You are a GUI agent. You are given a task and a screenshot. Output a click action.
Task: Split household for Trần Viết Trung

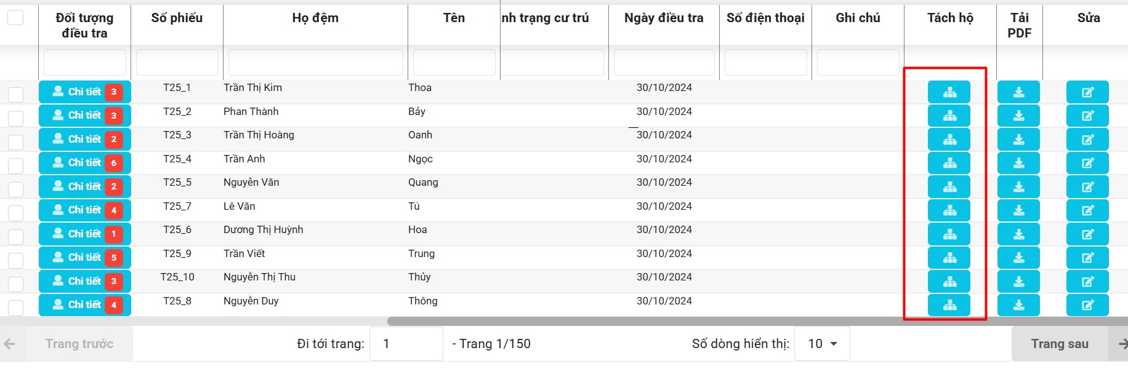click(x=949, y=258)
